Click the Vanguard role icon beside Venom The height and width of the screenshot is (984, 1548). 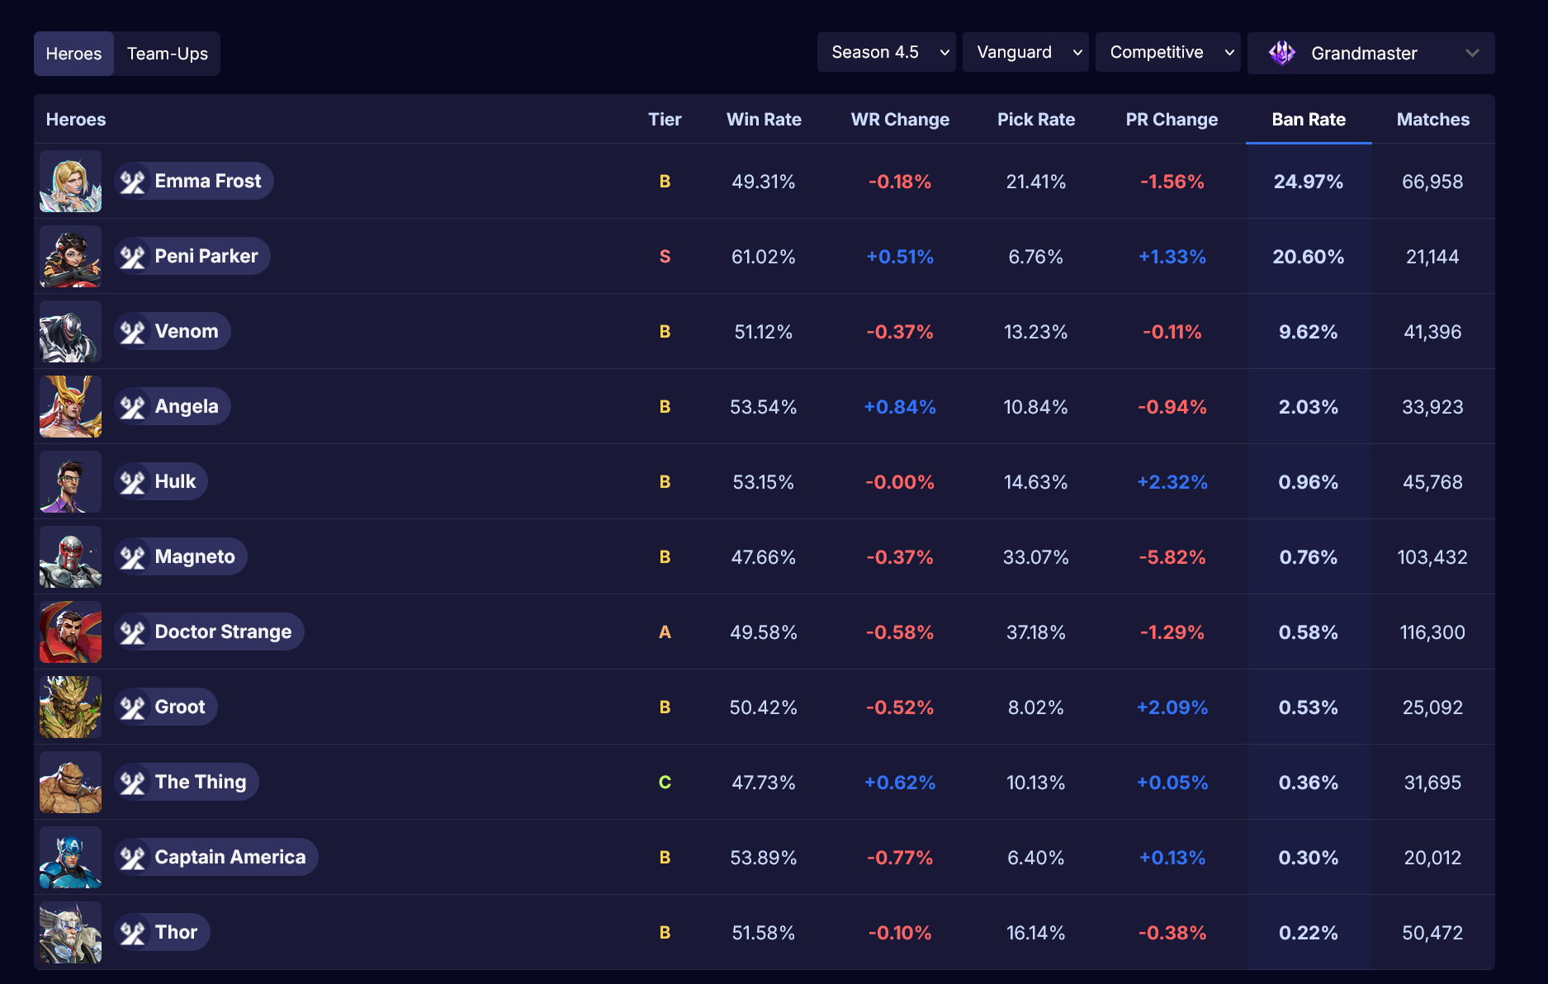pyautogui.click(x=133, y=332)
